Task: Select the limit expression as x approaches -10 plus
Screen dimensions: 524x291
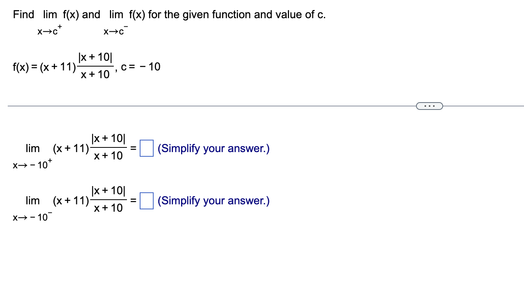Action: tap(74, 148)
